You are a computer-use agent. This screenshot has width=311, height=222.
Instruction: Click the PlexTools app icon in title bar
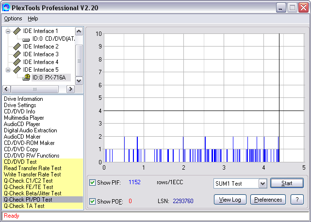tap(6, 8)
